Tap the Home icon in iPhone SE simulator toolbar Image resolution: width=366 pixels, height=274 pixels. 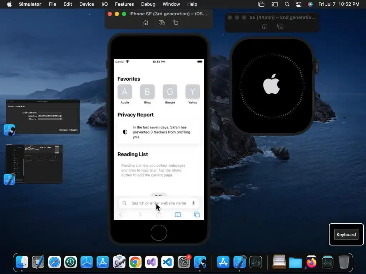[x=146, y=22]
